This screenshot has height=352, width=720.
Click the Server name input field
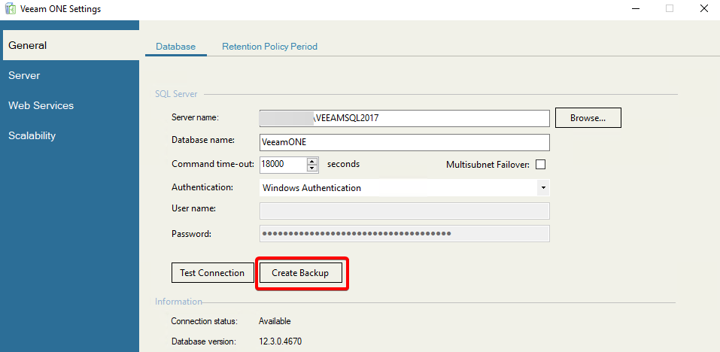tap(404, 118)
